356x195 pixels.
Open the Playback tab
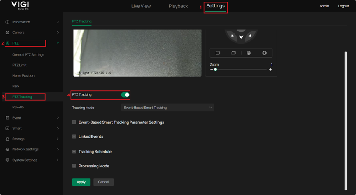pyautogui.click(x=178, y=6)
